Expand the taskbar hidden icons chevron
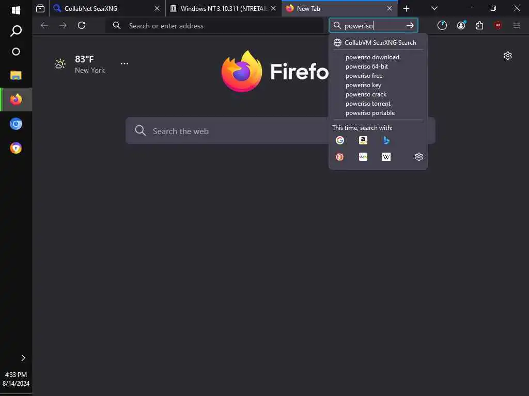529x396 pixels. [x=23, y=358]
